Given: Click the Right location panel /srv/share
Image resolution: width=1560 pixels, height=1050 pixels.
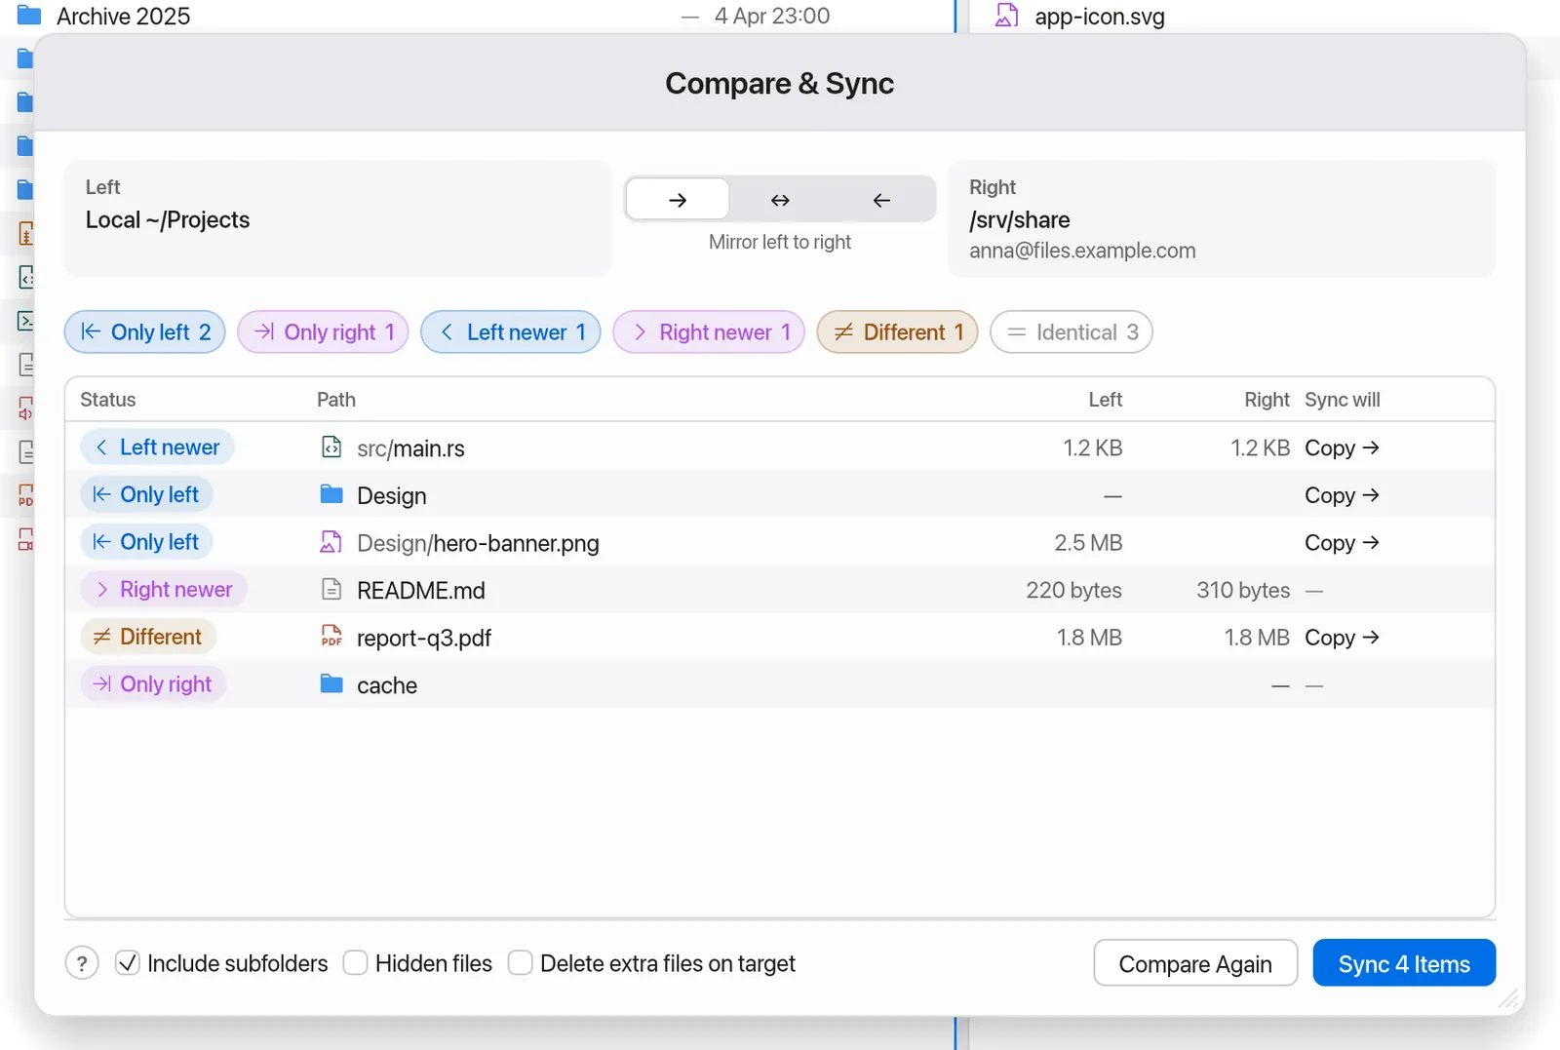Looking at the screenshot, I should [1222, 218].
